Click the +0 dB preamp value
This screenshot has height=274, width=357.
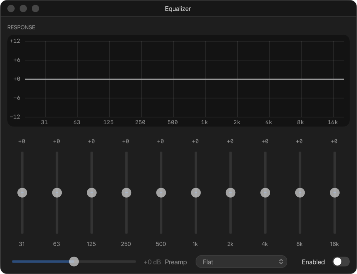tap(152, 262)
